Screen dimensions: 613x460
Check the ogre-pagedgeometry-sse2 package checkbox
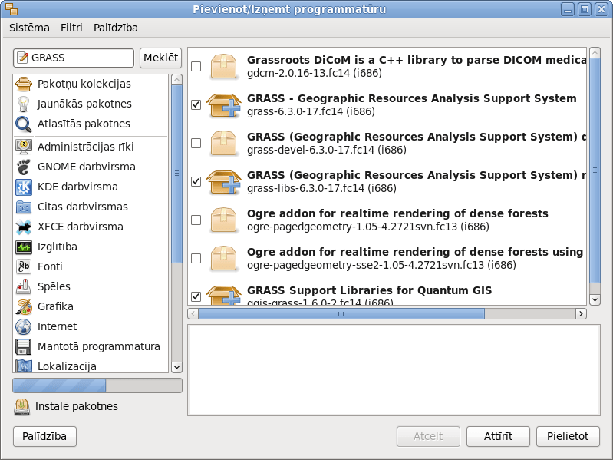click(x=196, y=258)
